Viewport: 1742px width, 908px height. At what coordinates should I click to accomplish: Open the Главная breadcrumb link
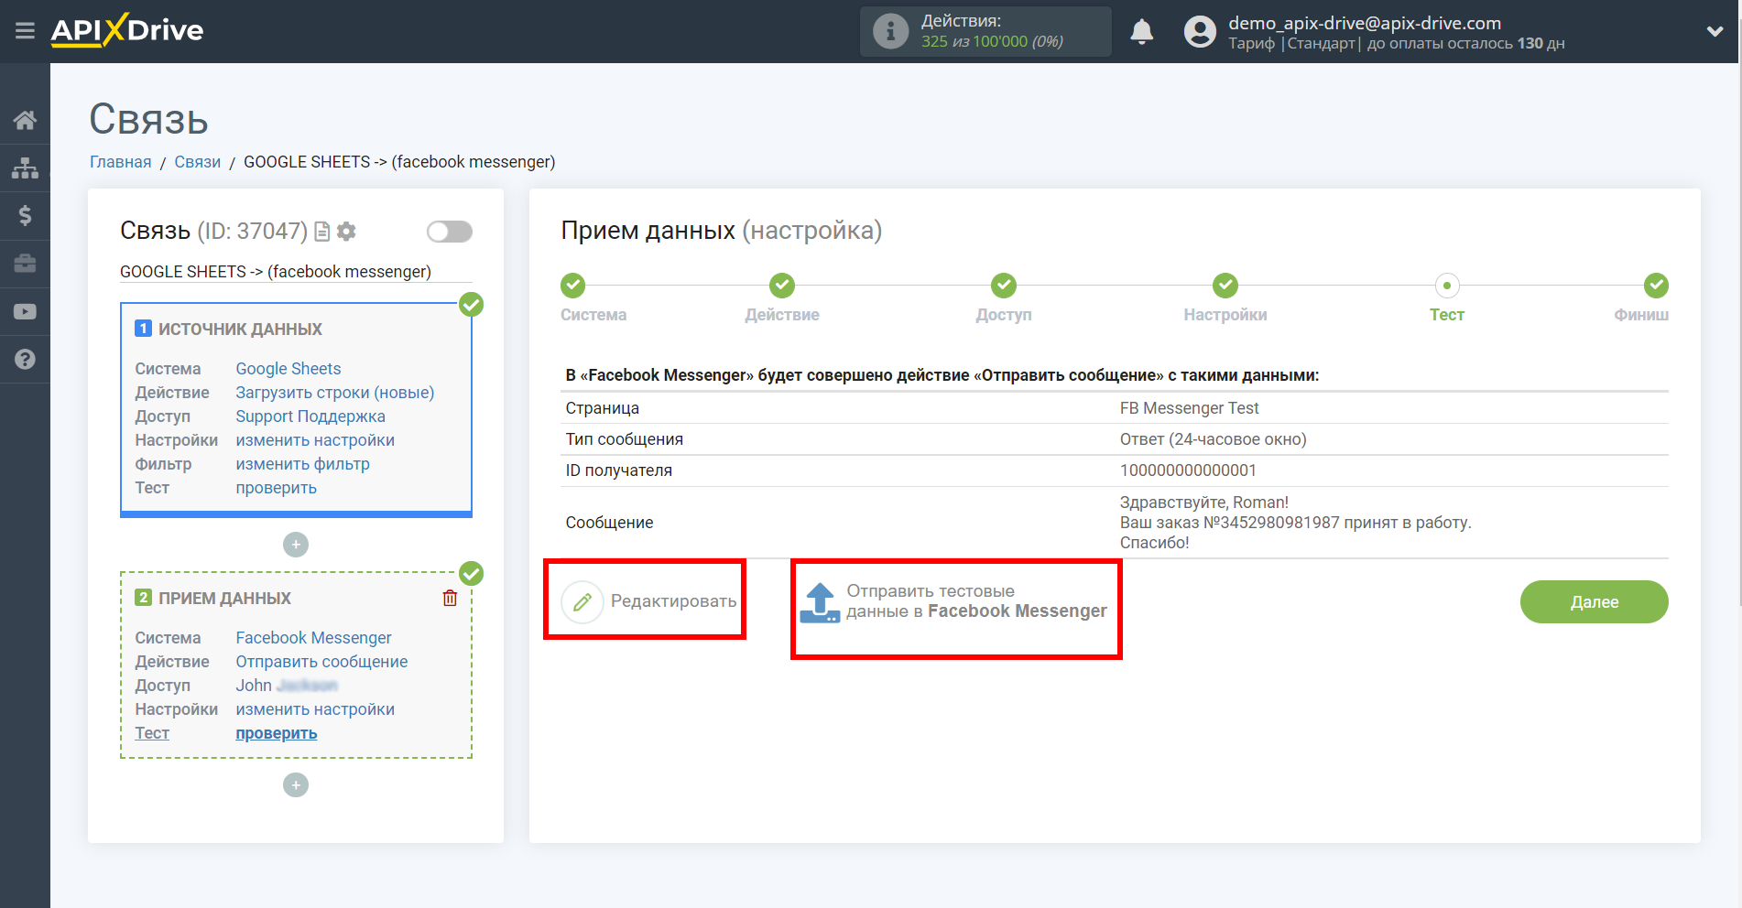(120, 162)
